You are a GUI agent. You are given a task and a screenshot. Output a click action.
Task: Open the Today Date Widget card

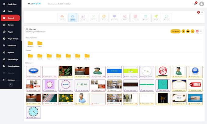click(x=114, y=72)
